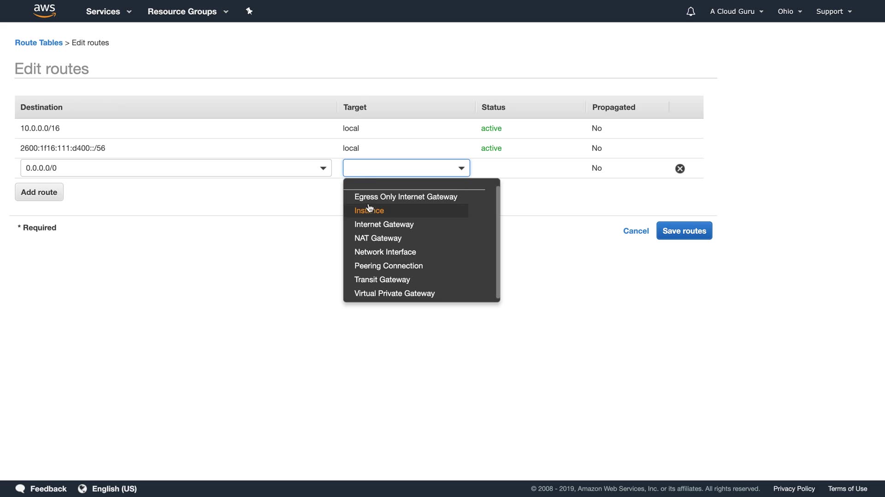Select Egress Only Internet Gateway option
The width and height of the screenshot is (885, 497).
pos(406,196)
